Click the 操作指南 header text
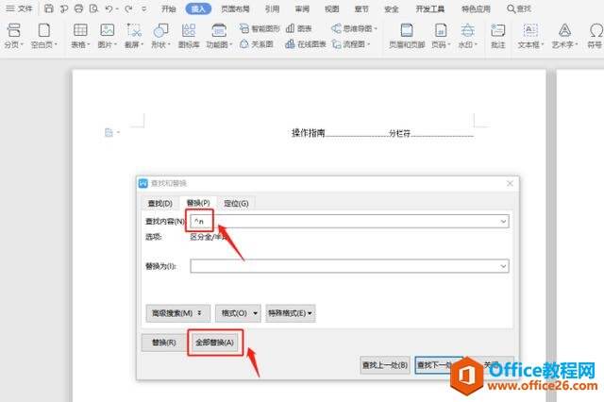The height and width of the screenshot is (402, 604). (x=309, y=133)
